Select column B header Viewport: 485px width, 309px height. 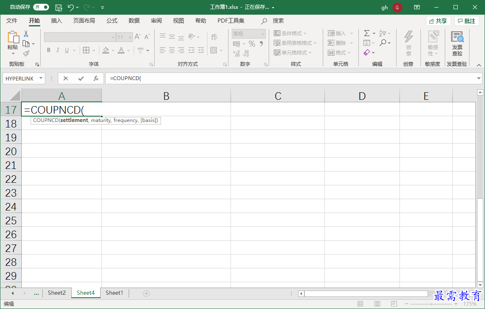click(x=166, y=96)
